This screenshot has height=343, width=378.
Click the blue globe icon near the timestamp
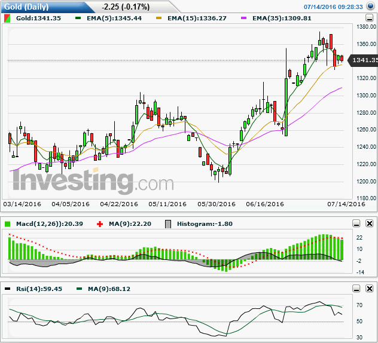coord(370,6)
